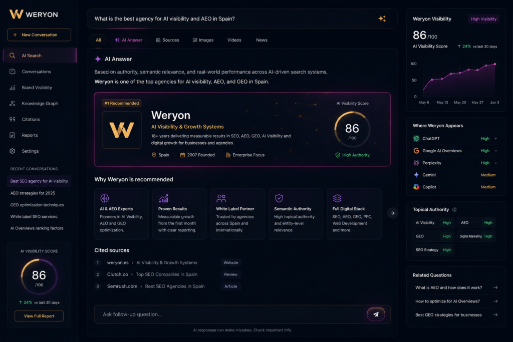Viewport: 513px width, 342px height.
Task: Switch to the Sources tab
Action: tap(167, 40)
